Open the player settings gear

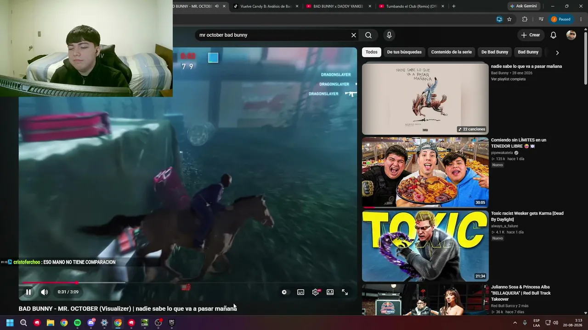coord(316,292)
